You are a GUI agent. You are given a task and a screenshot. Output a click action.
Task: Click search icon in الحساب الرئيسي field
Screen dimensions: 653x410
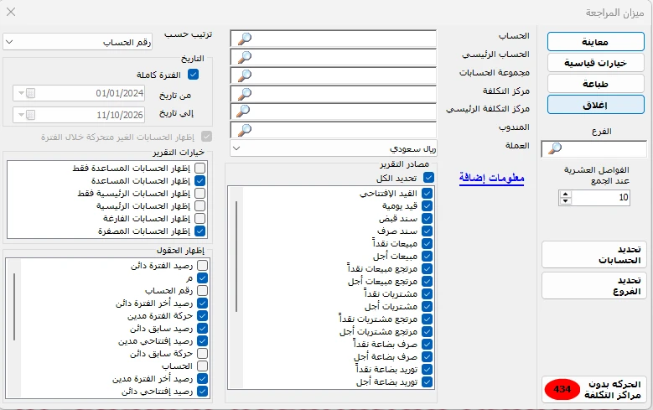coord(245,57)
